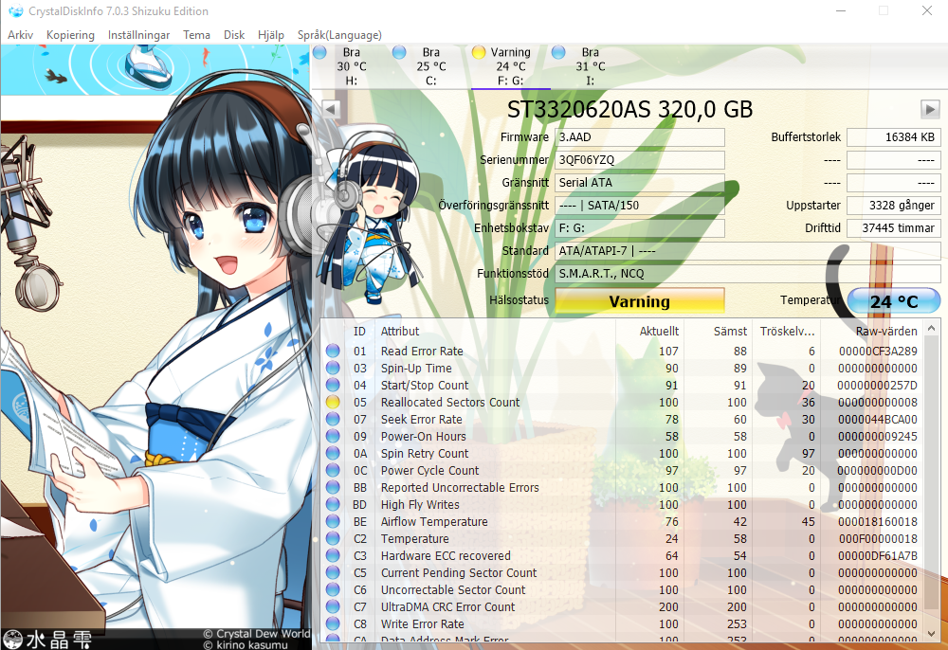Viewport: 948px width, 650px height.
Task: Open the Disk menu
Action: [234, 35]
